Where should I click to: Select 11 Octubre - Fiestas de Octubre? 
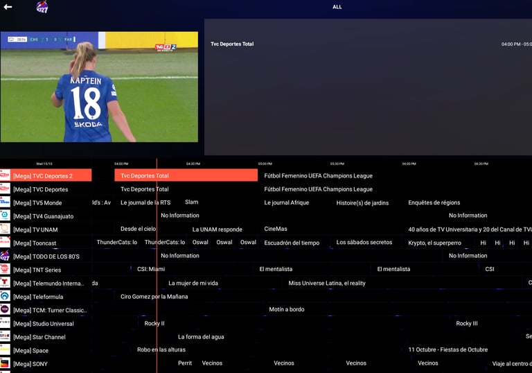point(448,349)
